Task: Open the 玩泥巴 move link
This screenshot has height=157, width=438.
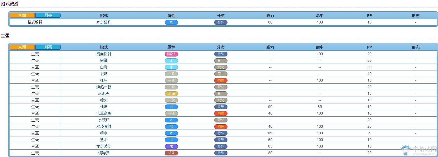Action: click(104, 93)
